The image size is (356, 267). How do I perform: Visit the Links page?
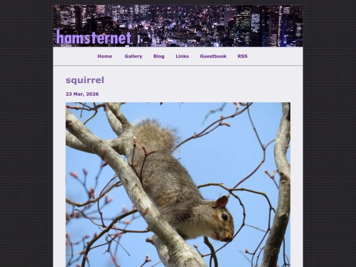click(x=182, y=56)
